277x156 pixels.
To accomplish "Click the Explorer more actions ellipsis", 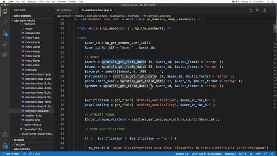I will tap(48, 10).
